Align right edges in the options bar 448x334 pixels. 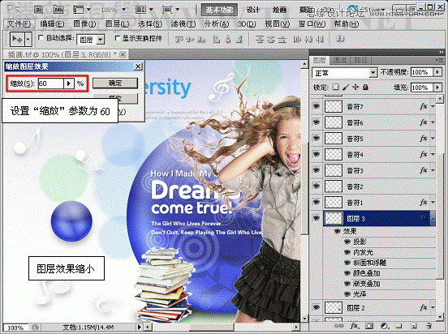point(239,40)
